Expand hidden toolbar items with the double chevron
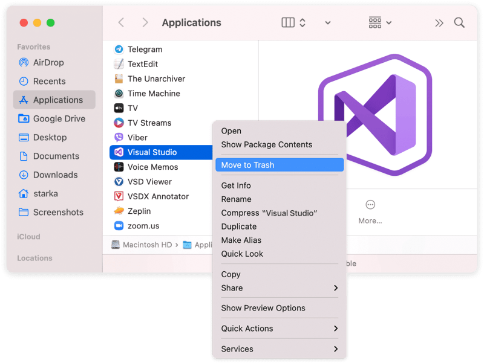This screenshot has height=363, width=484. [438, 22]
